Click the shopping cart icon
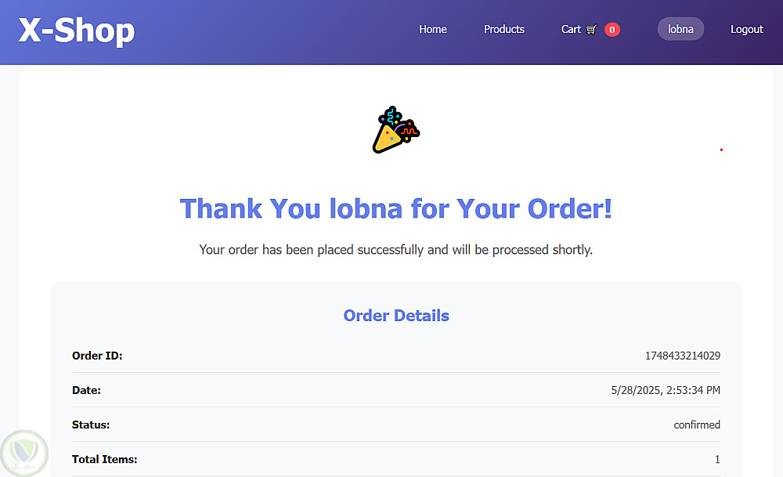 point(591,30)
